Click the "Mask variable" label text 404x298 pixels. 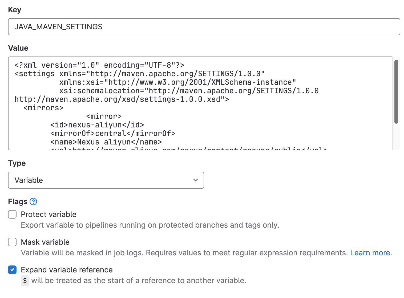click(45, 242)
